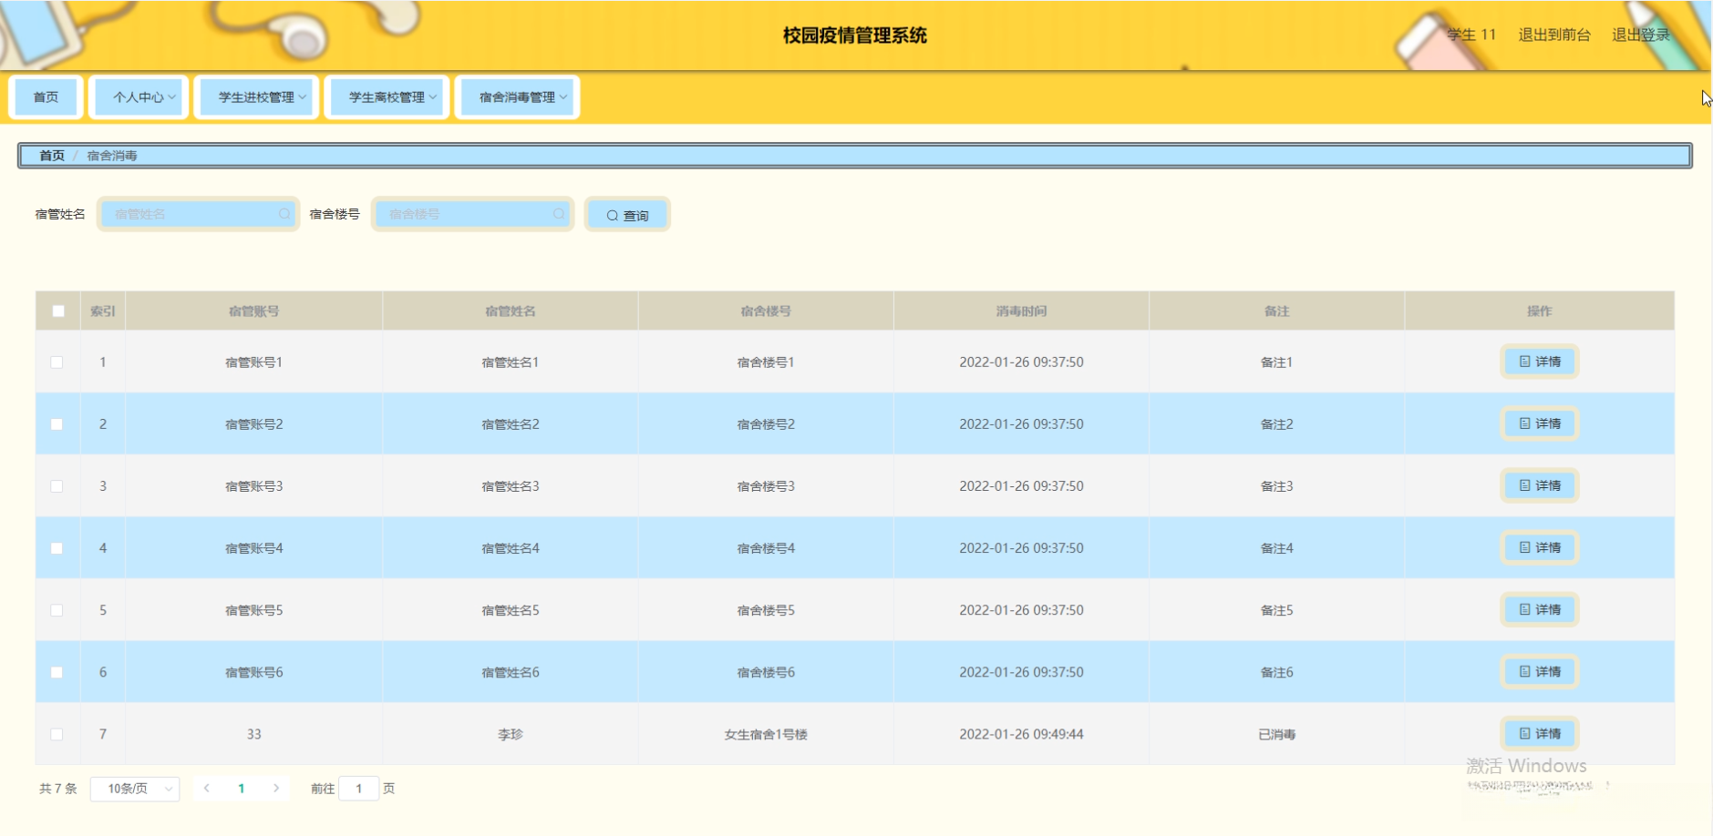
Task: Go to next page arrow
Action: coord(276,789)
